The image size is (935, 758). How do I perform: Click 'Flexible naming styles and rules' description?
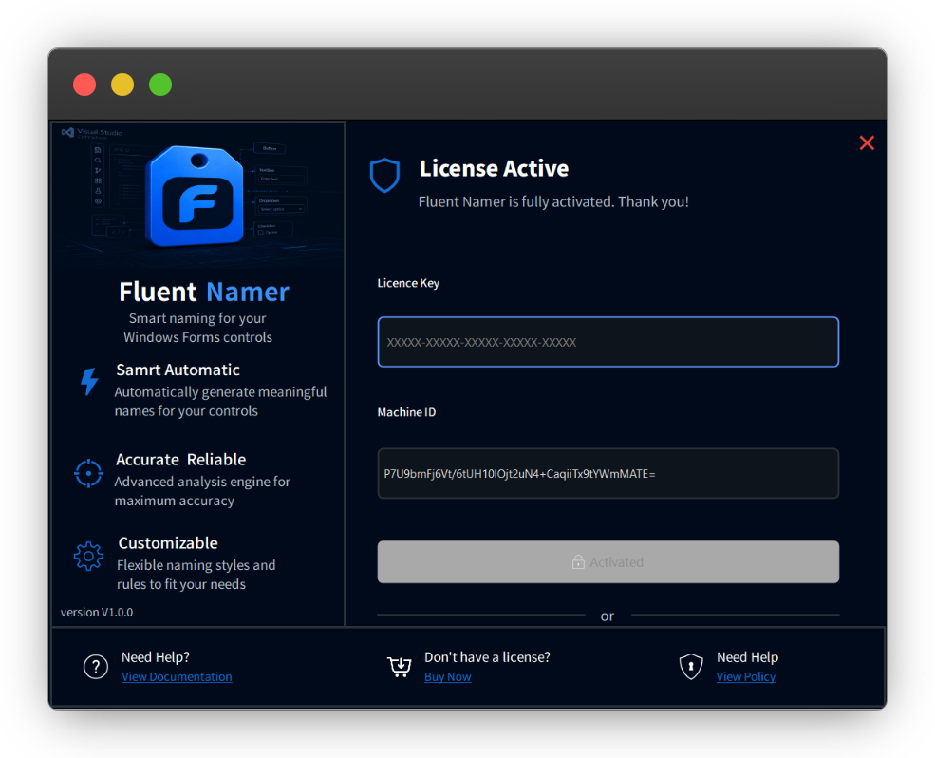coord(196,574)
